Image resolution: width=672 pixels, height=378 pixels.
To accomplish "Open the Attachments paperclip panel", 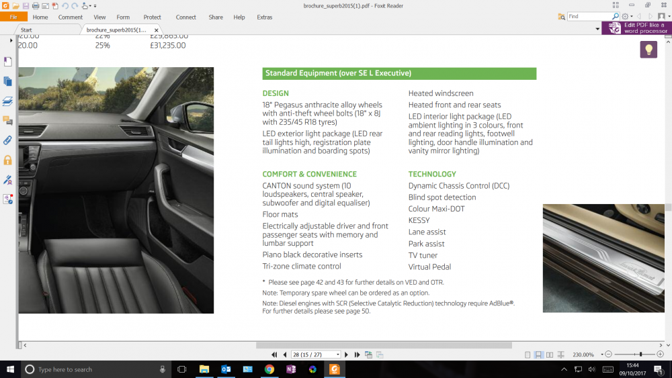I will [7, 140].
